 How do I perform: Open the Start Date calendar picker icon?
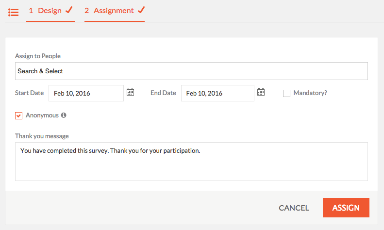click(130, 92)
